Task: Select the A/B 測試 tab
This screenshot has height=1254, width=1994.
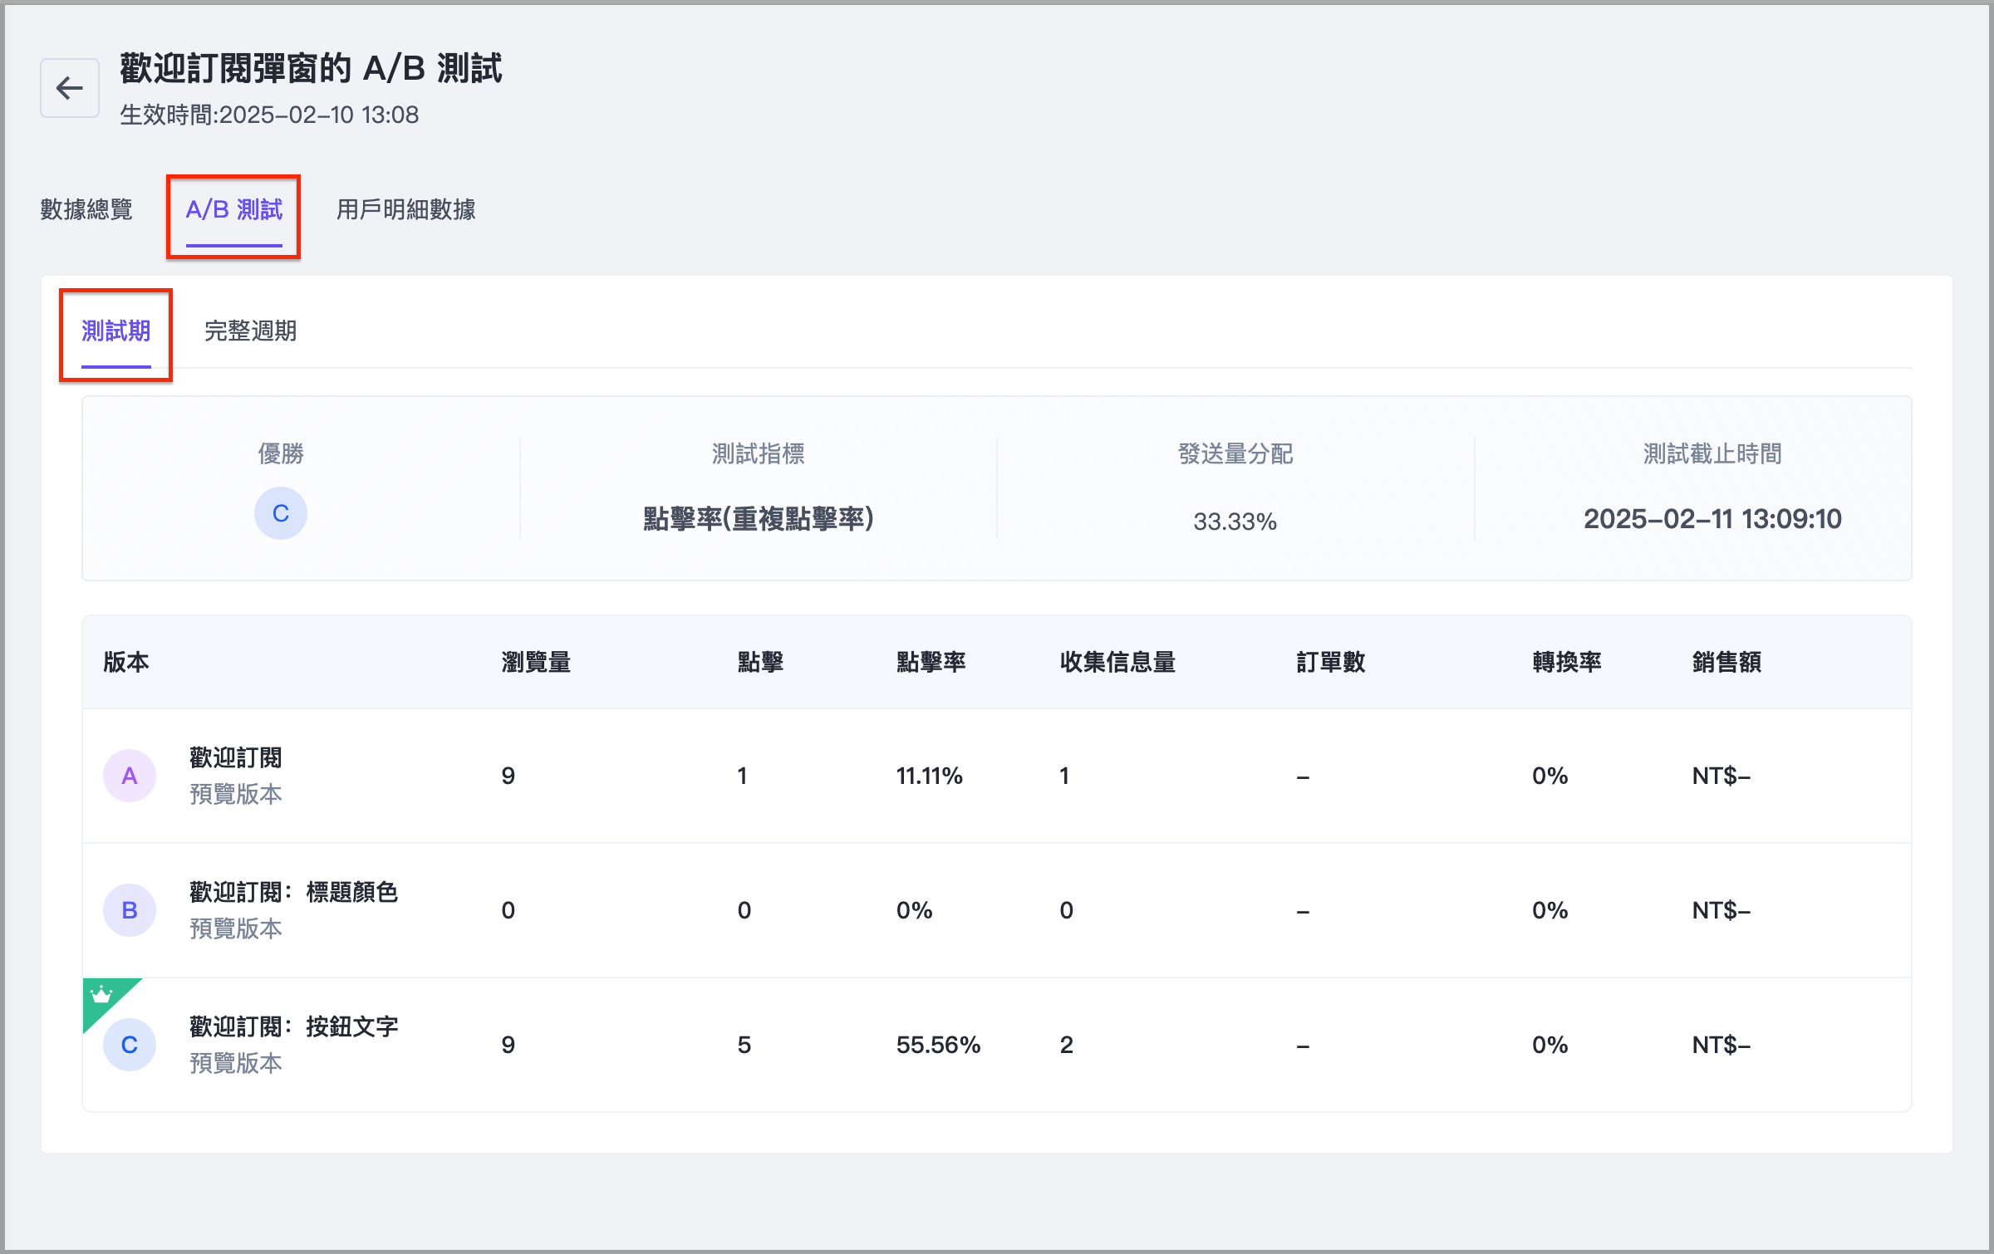Action: [234, 209]
